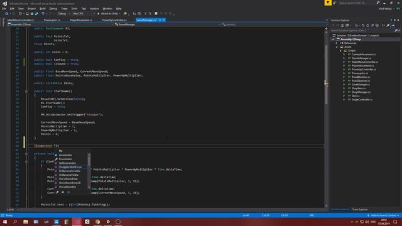Expand CameraMovement.cs node

click(x=344, y=55)
